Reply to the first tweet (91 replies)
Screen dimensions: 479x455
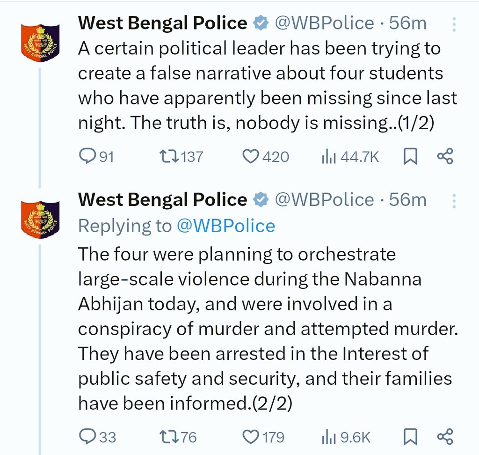point(87,156)
